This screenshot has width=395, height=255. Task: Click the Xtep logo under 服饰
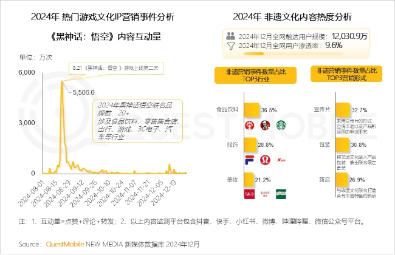tap(281, 160)
